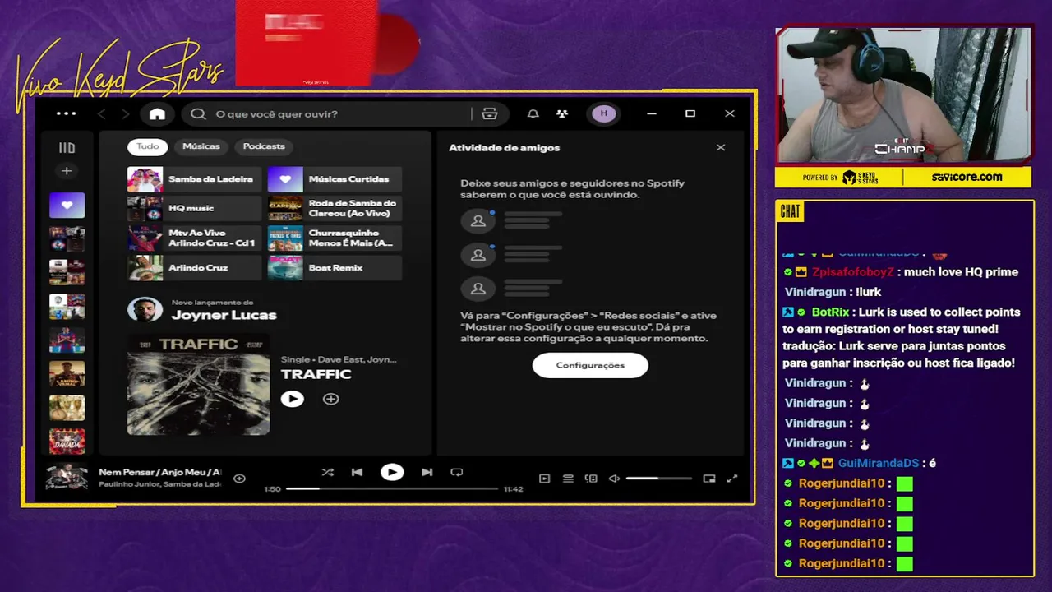
Task: Toggle the Now Playing view icon
Action: [544, 479]
